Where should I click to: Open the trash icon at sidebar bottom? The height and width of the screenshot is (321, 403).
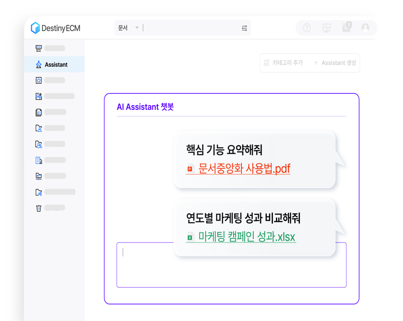click(x=38, y=207)
